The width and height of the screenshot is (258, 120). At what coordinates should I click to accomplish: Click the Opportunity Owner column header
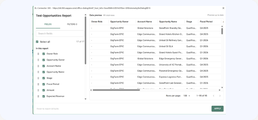[119, 22]
